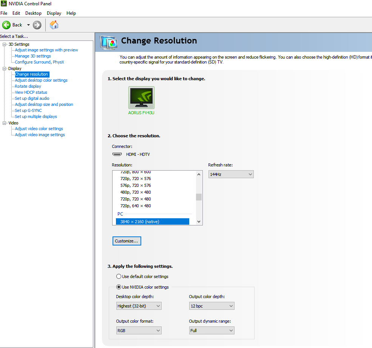Open Manage 3D settings page
This screenshot has height=348, width=372.
(x=33, y=56)
